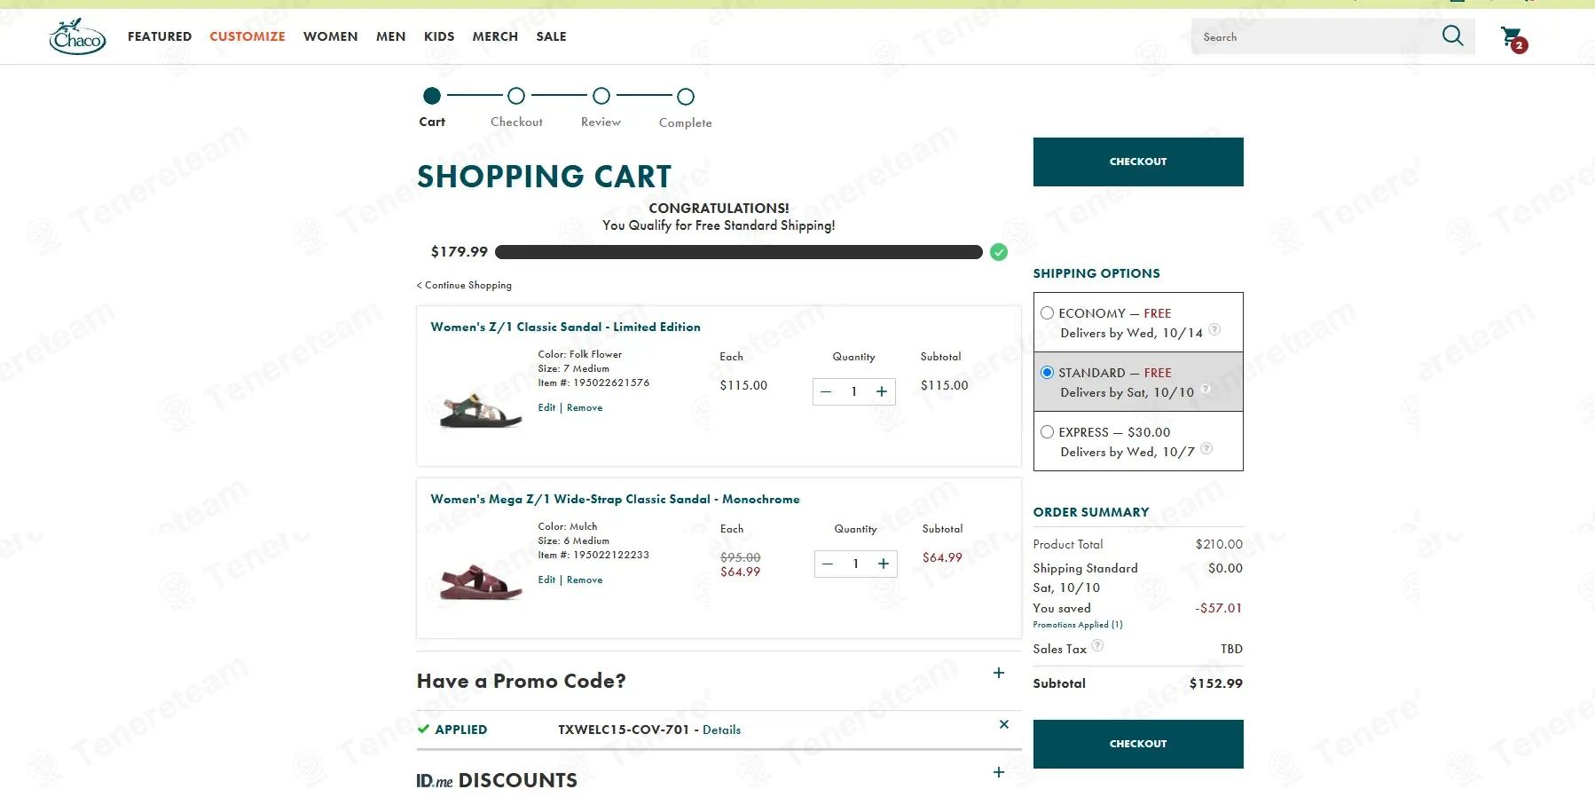1595x797 pixels.
Task: Decrease quantity of Mega Z/1 Sandal
Action: coord(828,564)
